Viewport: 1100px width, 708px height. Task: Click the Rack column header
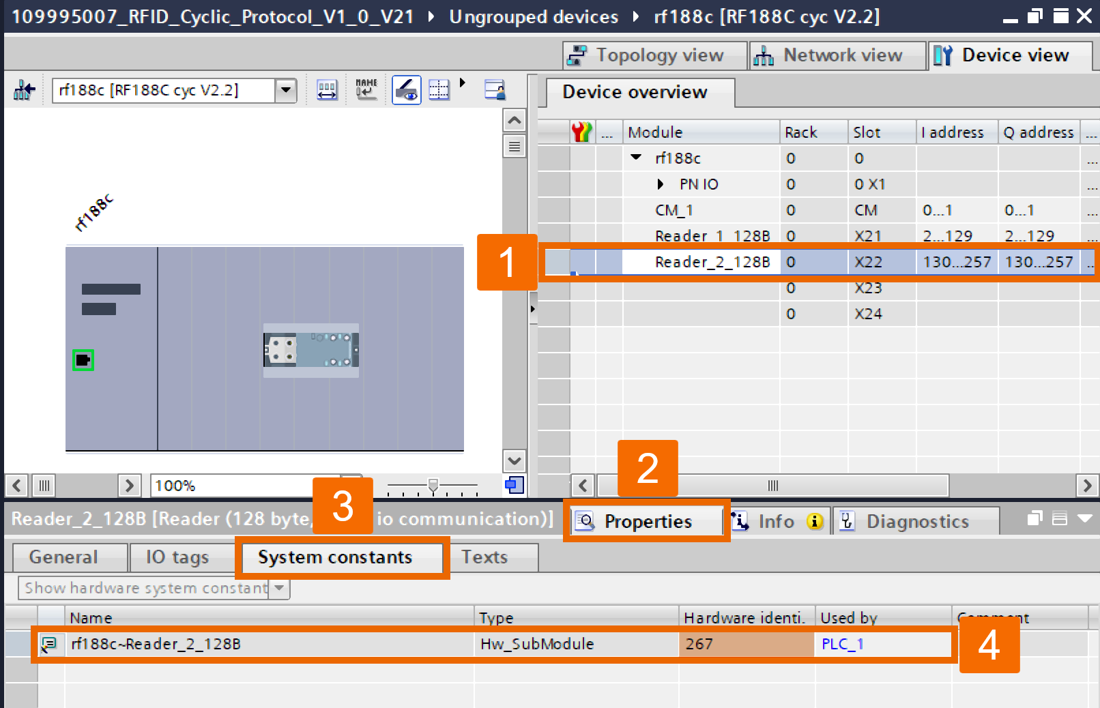[x=814, y=132]
